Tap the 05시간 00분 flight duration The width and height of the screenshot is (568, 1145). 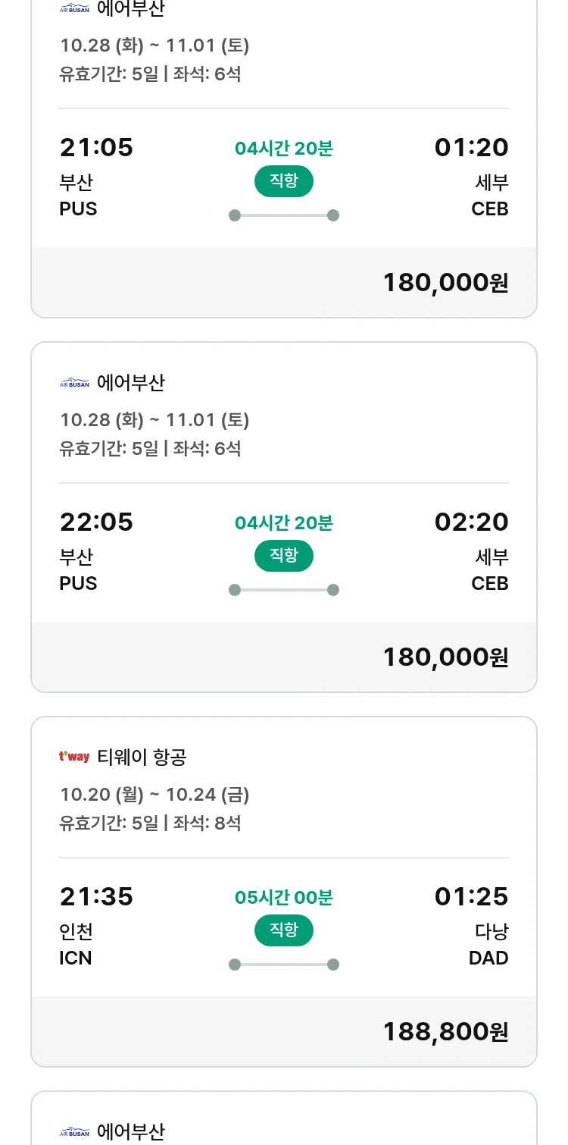pyautogui.click(x=283, y=898)
